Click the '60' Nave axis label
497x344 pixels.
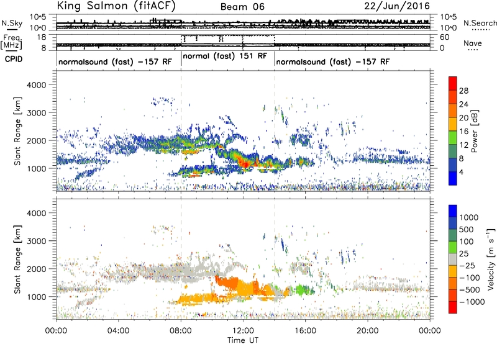(x=445, y=37)
